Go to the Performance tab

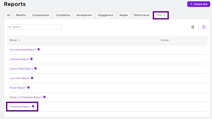pyautogui.click(x=141, y=15)
